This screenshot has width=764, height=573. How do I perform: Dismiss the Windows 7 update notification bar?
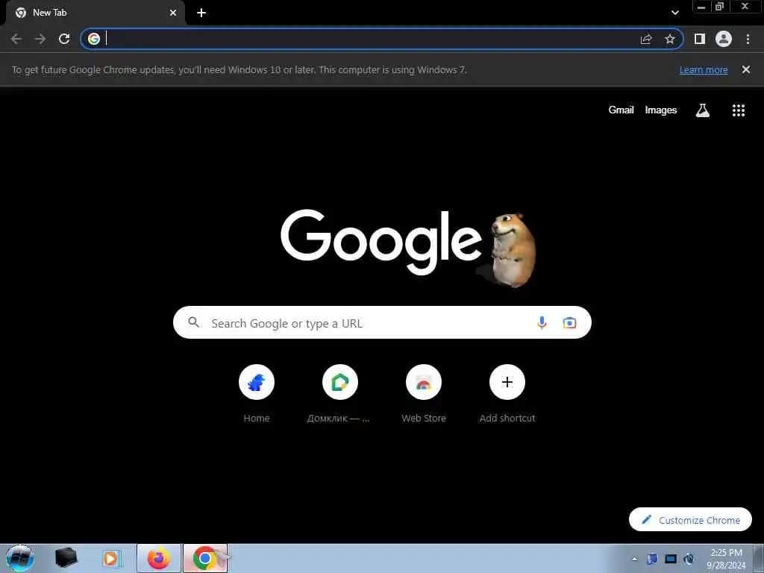pos(745,69)
